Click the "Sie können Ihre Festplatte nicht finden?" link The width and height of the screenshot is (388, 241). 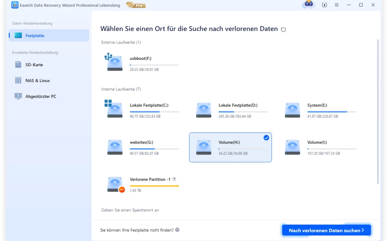pyautogui.click(x=137, y=230)
